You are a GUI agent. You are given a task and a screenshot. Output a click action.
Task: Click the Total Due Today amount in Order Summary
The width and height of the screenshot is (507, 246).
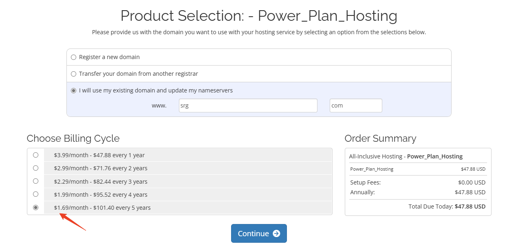point(470,206)
